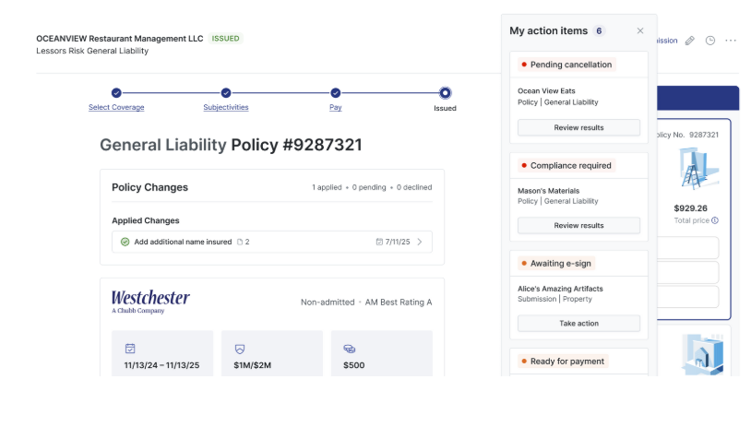The image size is (751, 427).
Task: Close the My action items panel
Action: click(640, 31)
